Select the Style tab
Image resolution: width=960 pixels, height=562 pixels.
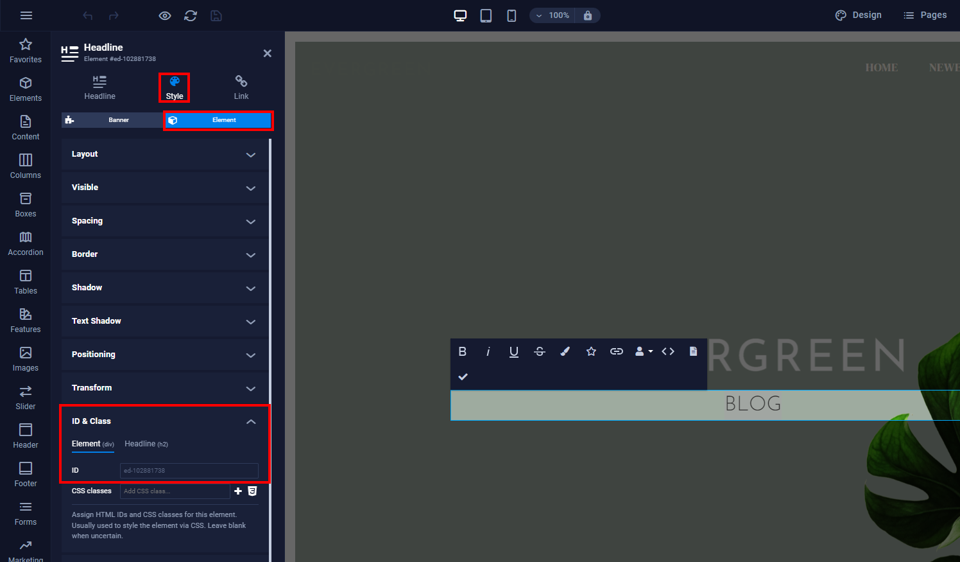175,87
